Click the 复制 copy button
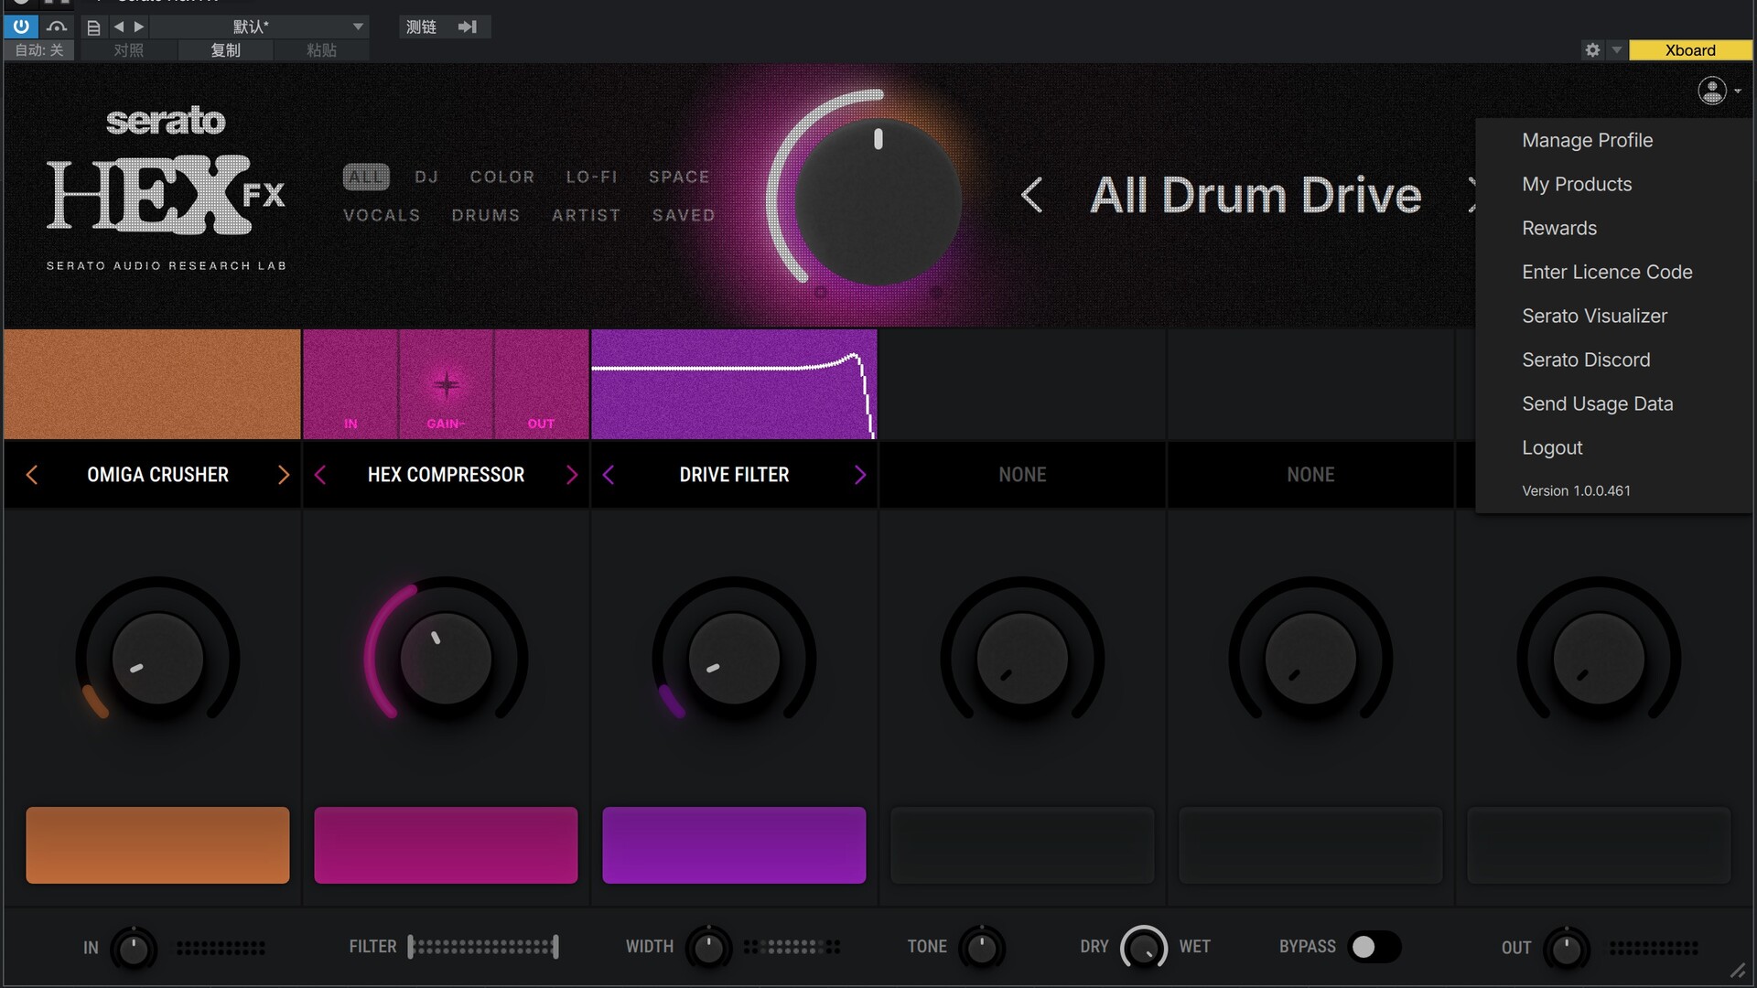The image size is (1757, 988). pos(225,50)
